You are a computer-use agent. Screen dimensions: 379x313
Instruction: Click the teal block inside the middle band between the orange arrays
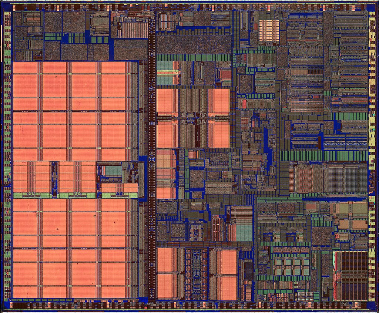tap(111, 171)
